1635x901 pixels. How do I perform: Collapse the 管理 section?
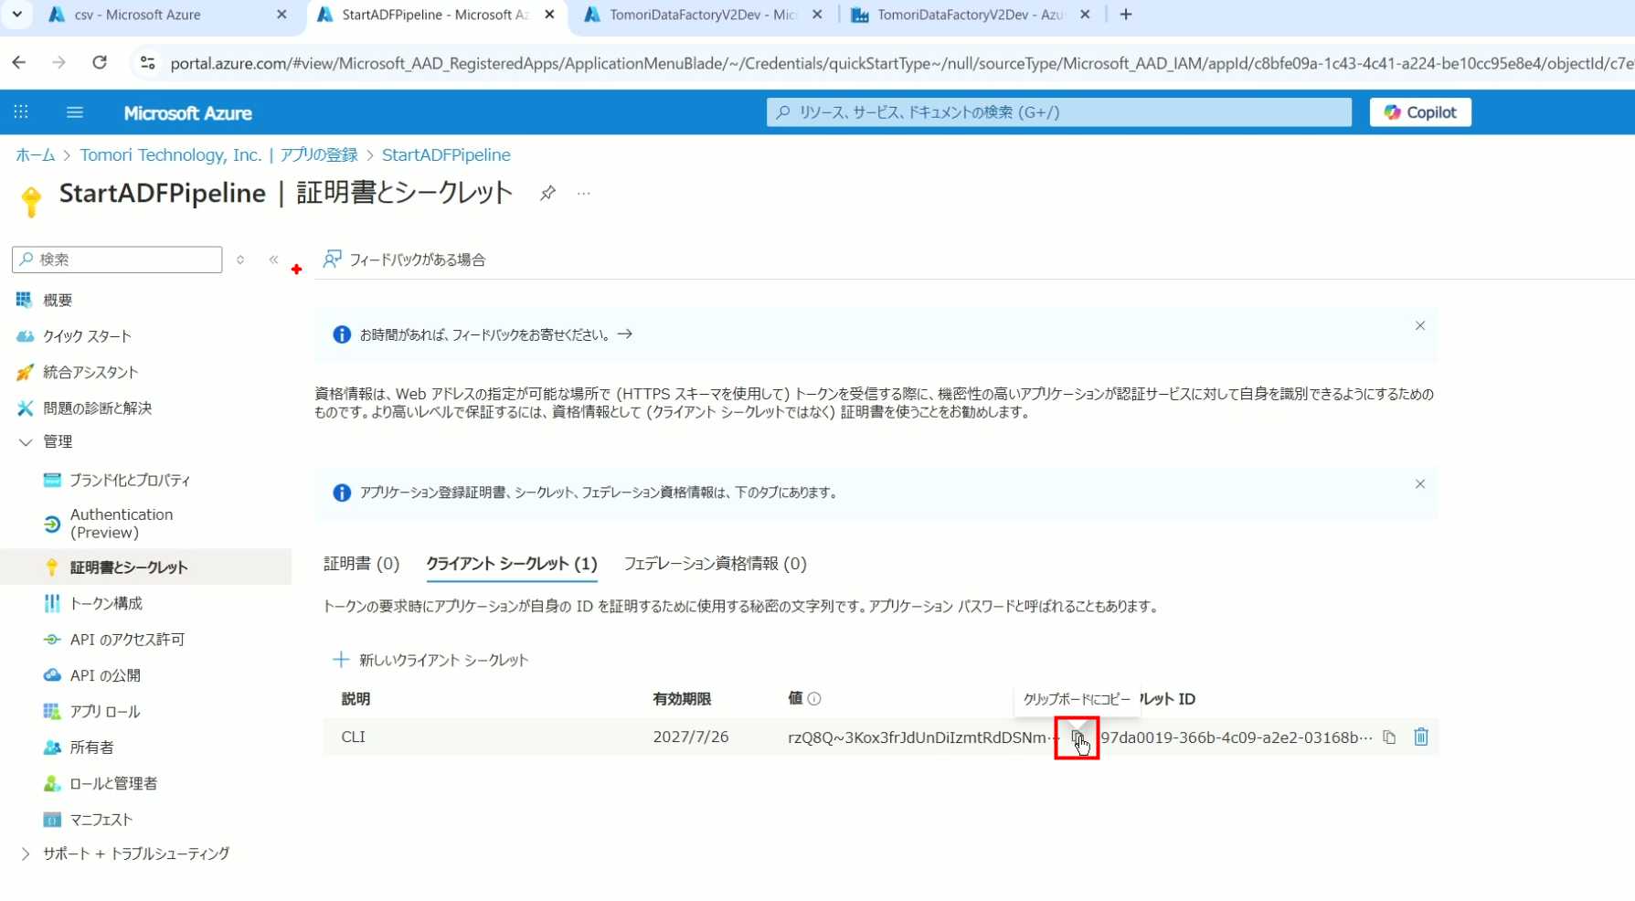[26, 442]
